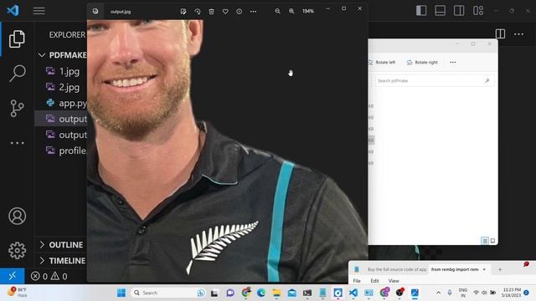Viewport: 536px width, 301px height.
Task: Delete the photo using trash icon
Action: tap(211, 11)
